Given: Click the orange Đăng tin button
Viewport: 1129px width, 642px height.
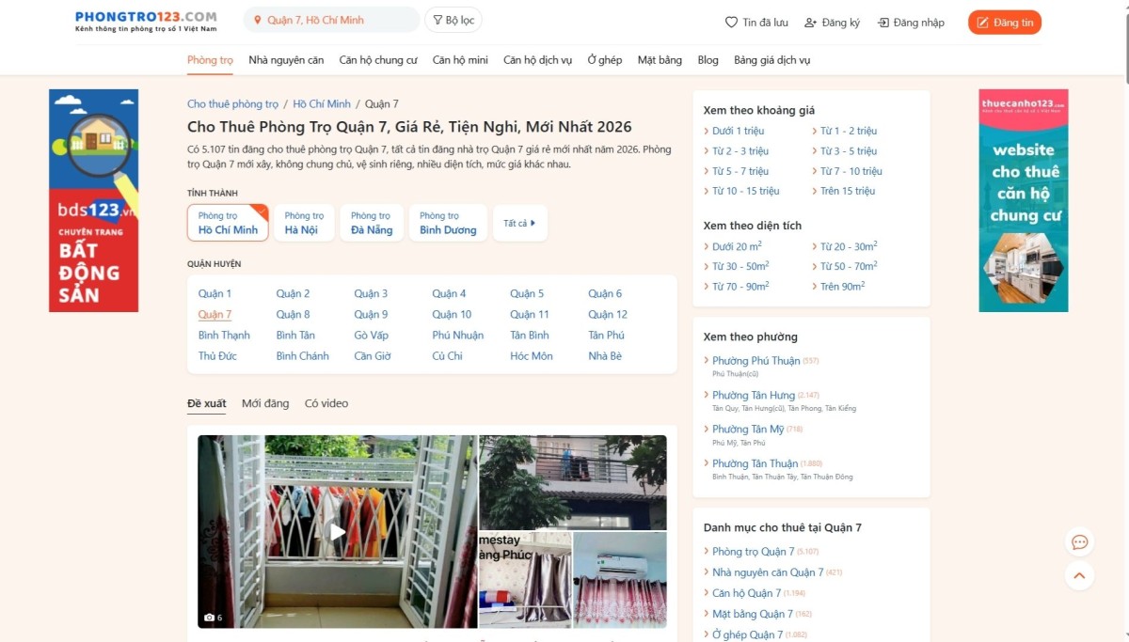Looking at the screenshot, I should coord(1005,23).
